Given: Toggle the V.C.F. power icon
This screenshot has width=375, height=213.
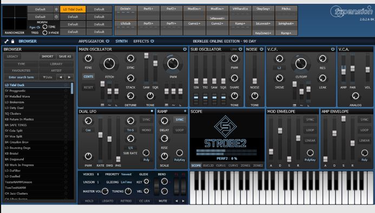Looking at the screenshot, I should [333, 49].
